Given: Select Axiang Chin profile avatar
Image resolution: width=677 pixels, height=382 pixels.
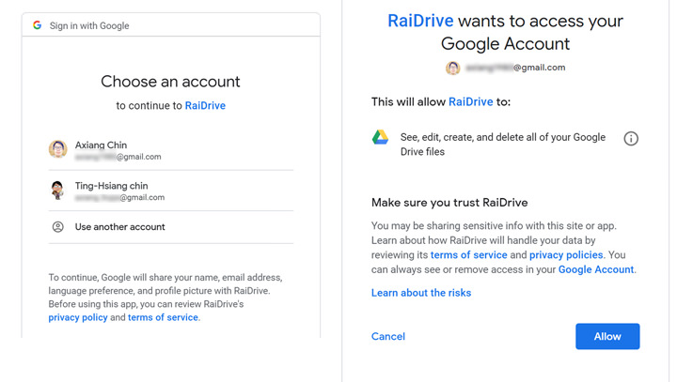Looking at the screenshot, I should [x=58, y=149].
